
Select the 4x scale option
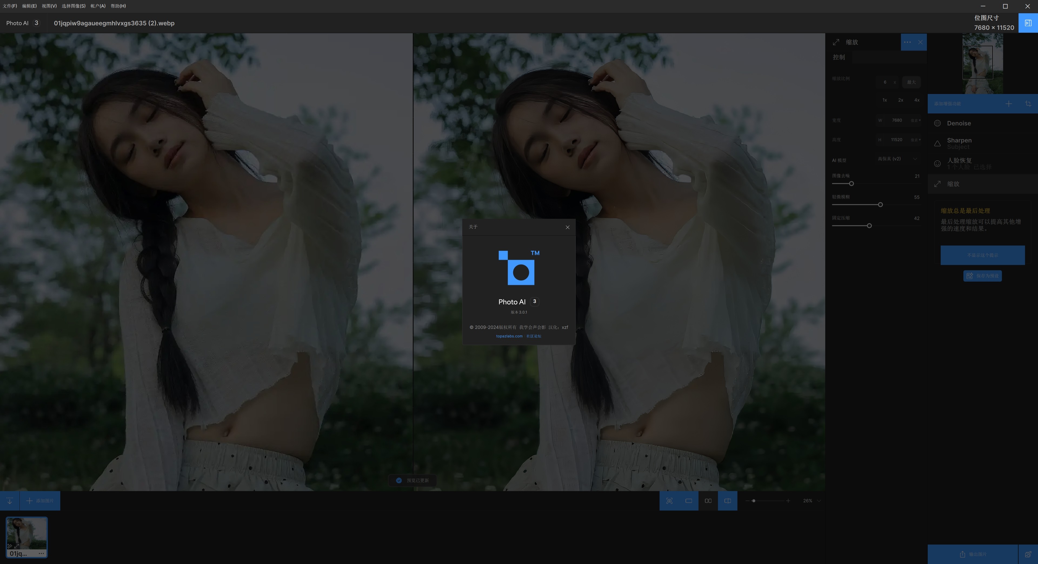pyautogui.click(x=917, y=100)
